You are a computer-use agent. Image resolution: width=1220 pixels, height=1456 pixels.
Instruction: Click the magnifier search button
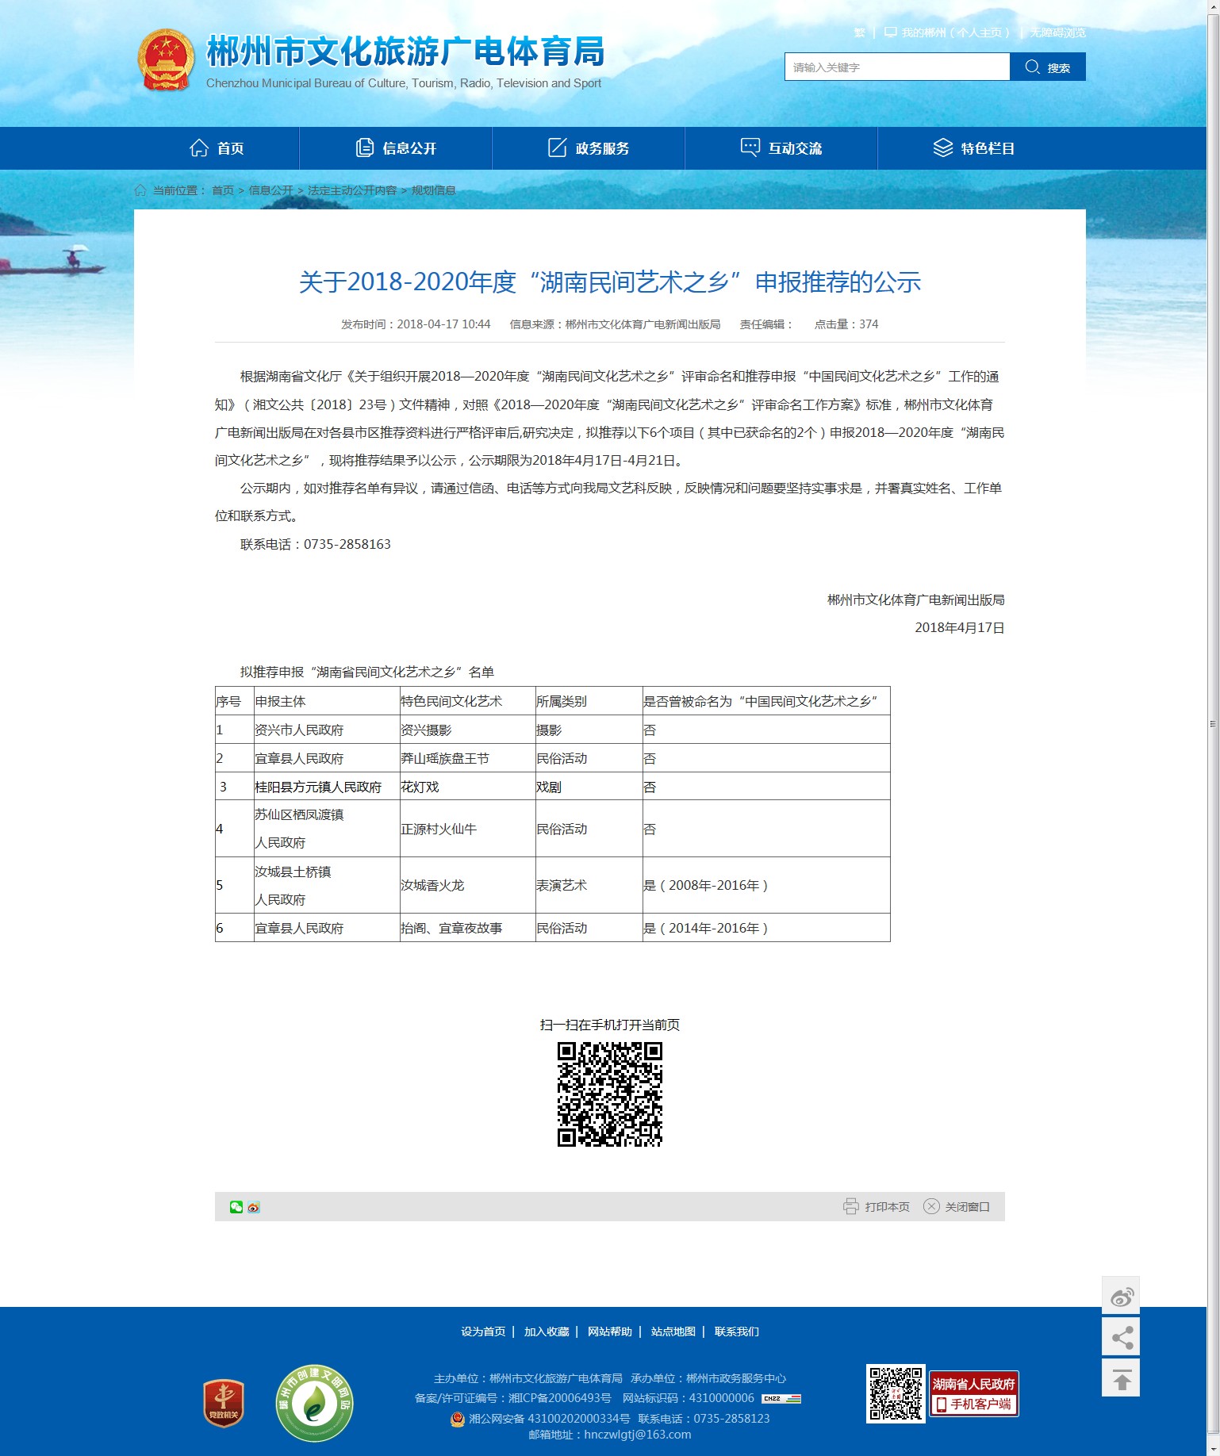pyautogui.click(x=1047, y=67)
